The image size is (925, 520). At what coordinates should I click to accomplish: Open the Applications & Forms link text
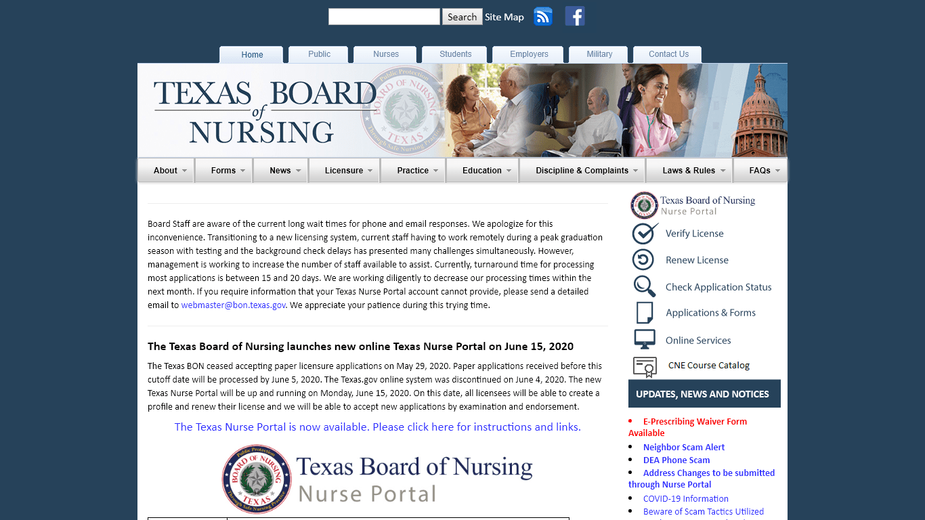pyautogui.click(x=710, y=313)
